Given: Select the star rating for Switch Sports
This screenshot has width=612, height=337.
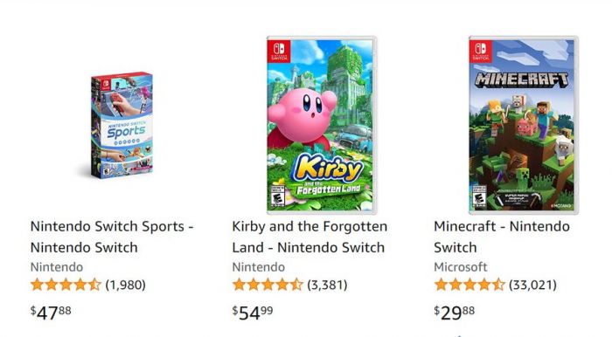Looking at the screenshot, I should 66,285.
